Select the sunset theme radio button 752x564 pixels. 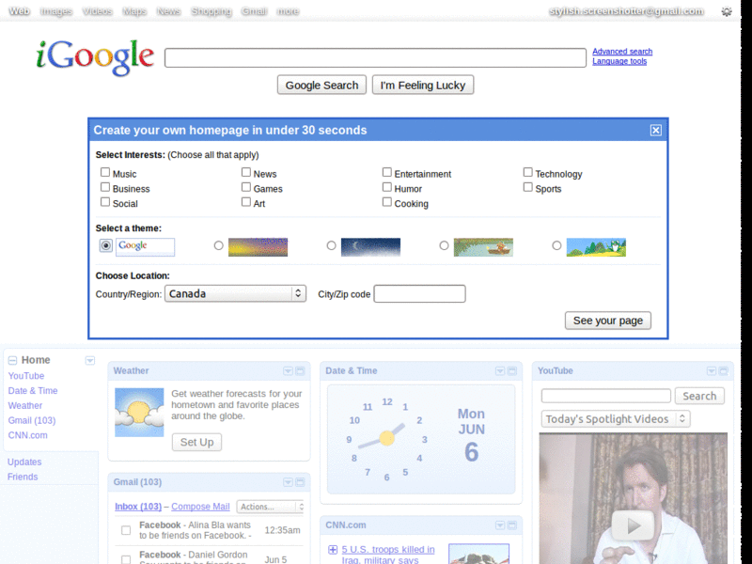pyautogui.click(x=219, y=245)
